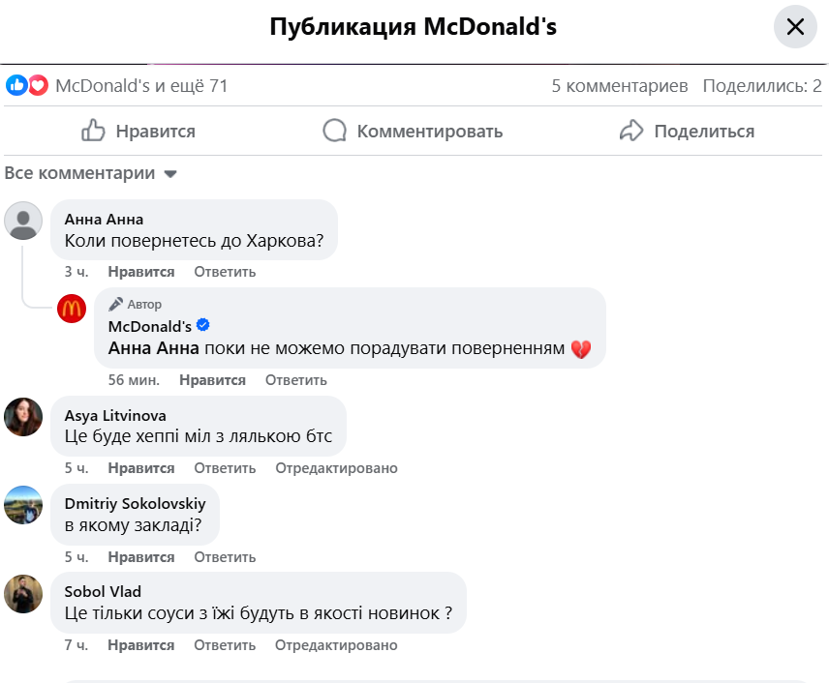Image resolution: width=829 pixels, height=683 pixels.
Task: Click the thumbs-up Like icon under the post
Action: pos(94,131)
